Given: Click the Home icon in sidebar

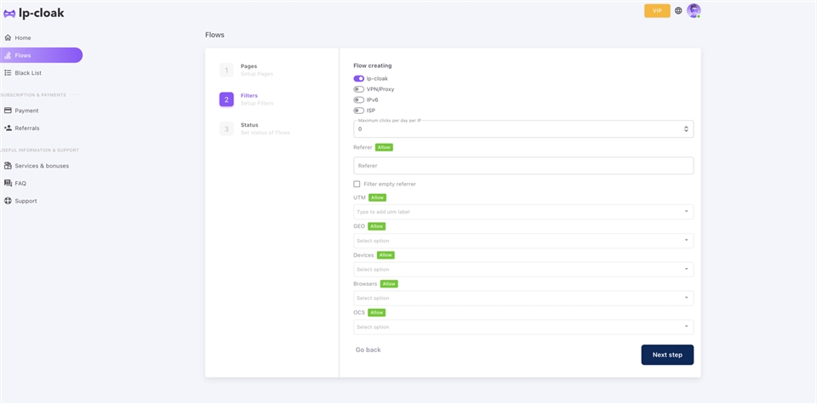Looking at the screenshot, I should tap(8, 38).
